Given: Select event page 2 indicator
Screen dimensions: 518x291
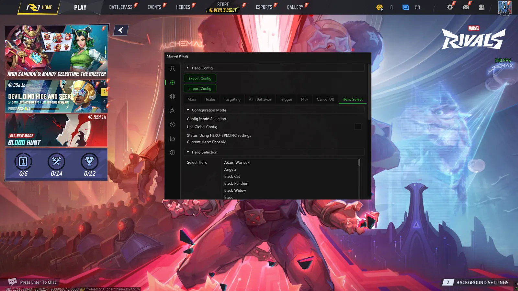Looking at the screenshot, I should tap(104, 92).
